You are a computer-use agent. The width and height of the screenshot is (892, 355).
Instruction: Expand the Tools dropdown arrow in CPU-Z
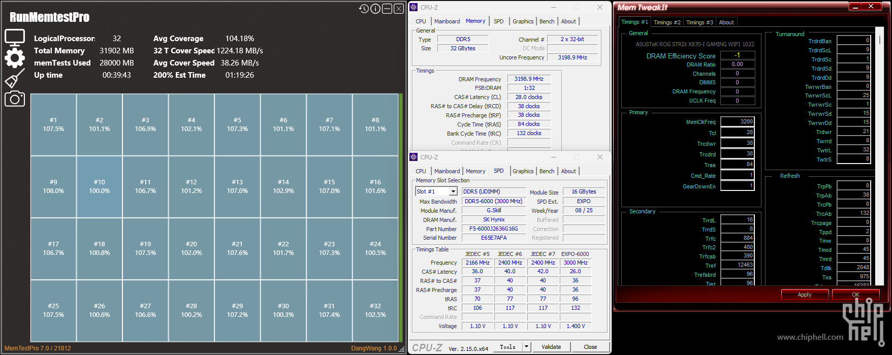click(527, 347)
